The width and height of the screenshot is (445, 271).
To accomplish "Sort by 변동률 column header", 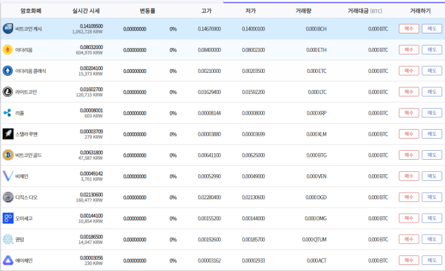I will pos(147,11).
